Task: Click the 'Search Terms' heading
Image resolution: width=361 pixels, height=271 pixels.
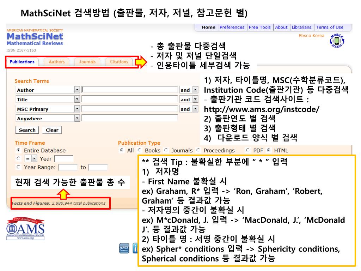Action: click(32, 81)
